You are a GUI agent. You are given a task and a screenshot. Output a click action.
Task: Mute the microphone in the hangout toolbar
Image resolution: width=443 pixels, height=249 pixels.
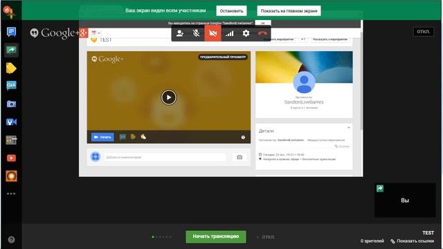point(196,33)
